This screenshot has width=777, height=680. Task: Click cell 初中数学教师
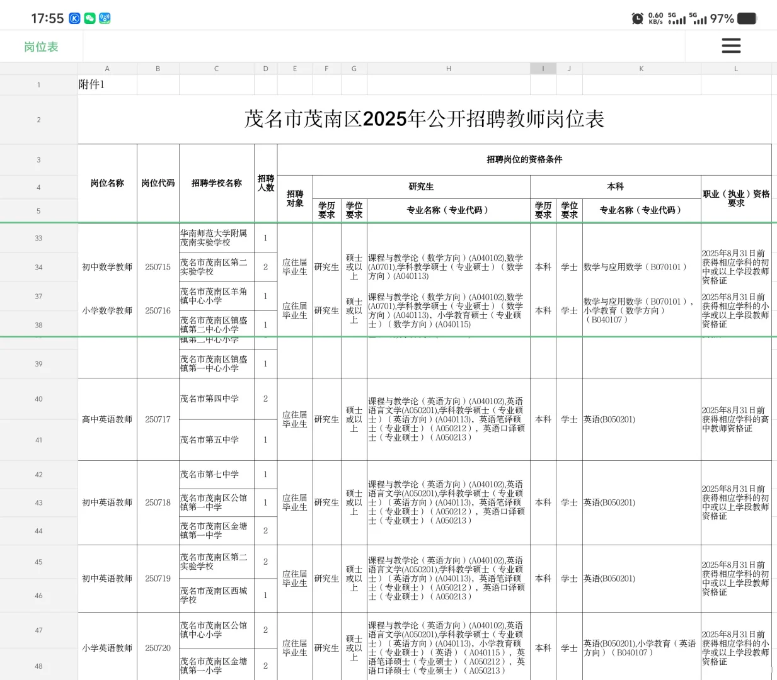(107, 267)
